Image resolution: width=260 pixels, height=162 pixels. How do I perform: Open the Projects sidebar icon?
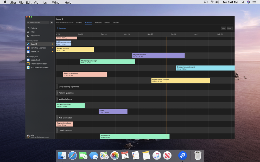(28, 28)
